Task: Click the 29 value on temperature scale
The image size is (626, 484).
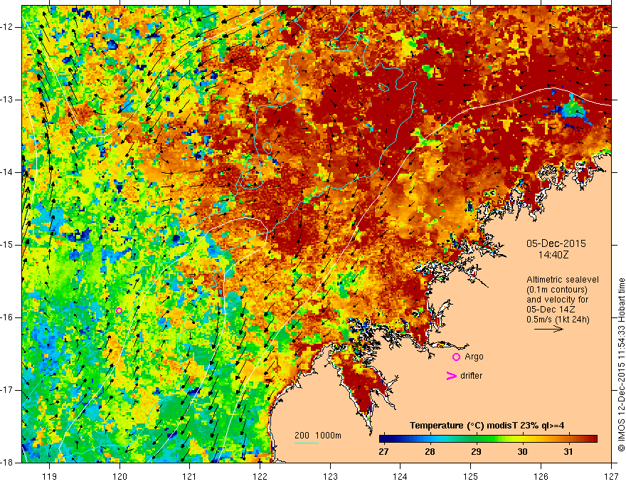Action: [476, 452]
